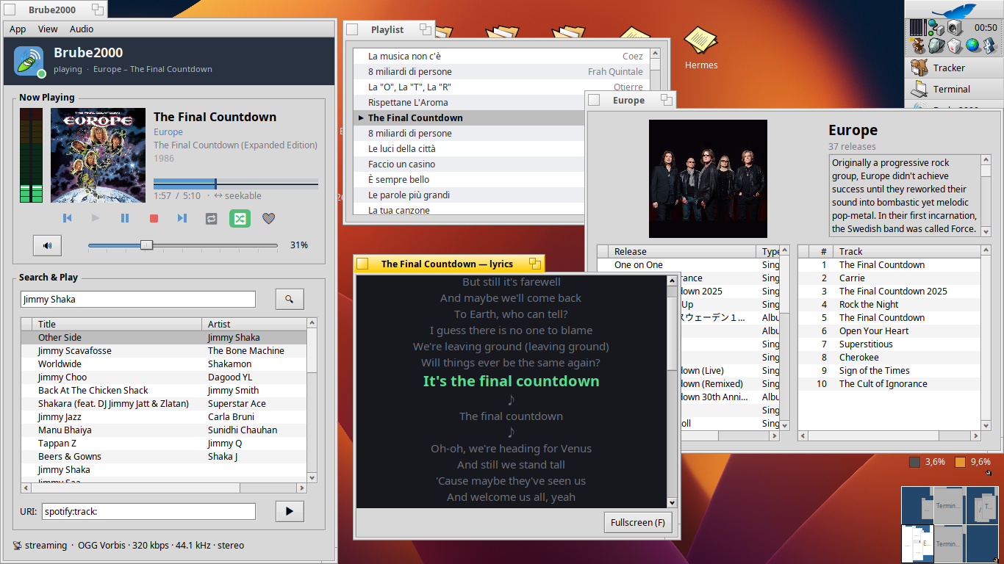Mute audio with the speaker button
1004x564 pixels.
[x=47, y=245]
